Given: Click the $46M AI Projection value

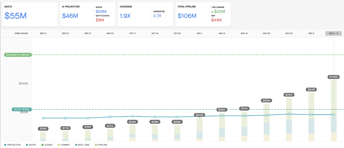Looking at the screenshot, I should point(70,16).
